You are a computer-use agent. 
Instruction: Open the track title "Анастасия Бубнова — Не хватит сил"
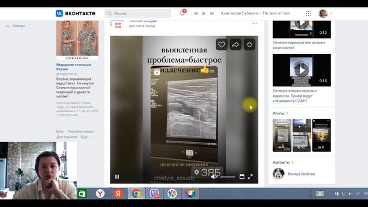point(255,13)
